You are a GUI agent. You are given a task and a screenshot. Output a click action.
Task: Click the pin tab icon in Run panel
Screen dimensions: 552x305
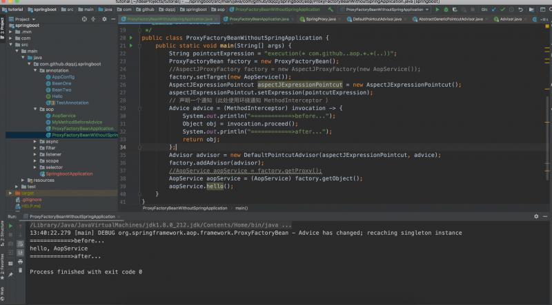click(x=10, y=274)
